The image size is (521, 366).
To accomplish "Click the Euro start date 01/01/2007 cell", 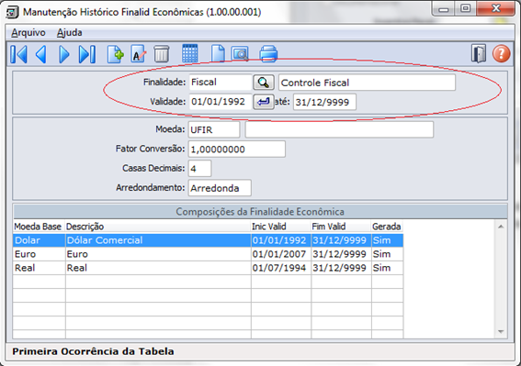I will (281, 254).
